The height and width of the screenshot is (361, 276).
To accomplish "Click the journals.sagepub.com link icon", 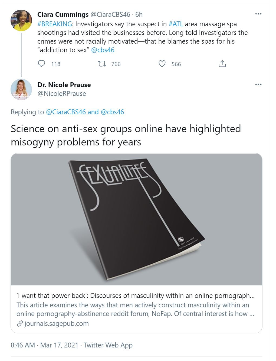I will [20, 324].
